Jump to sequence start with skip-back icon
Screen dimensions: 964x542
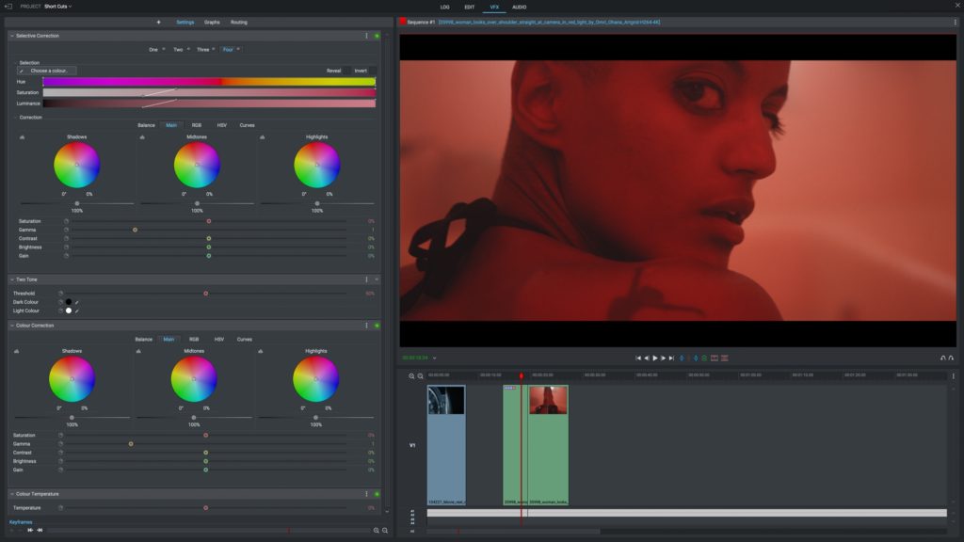tap(639, 357)
